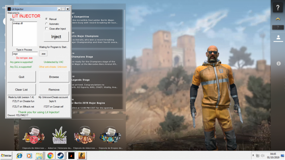Click the ITZLIT on 99hack.net text
Screen dimensions: 285x160
click(x=23, y=107)
